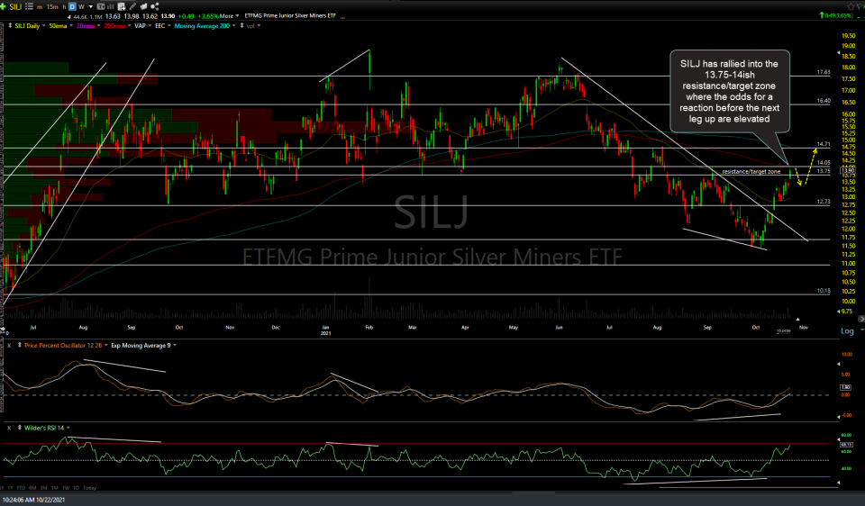Zoom chart to 1M range
Viewport: 865px width, 506px height.
[x=55, y=488]
